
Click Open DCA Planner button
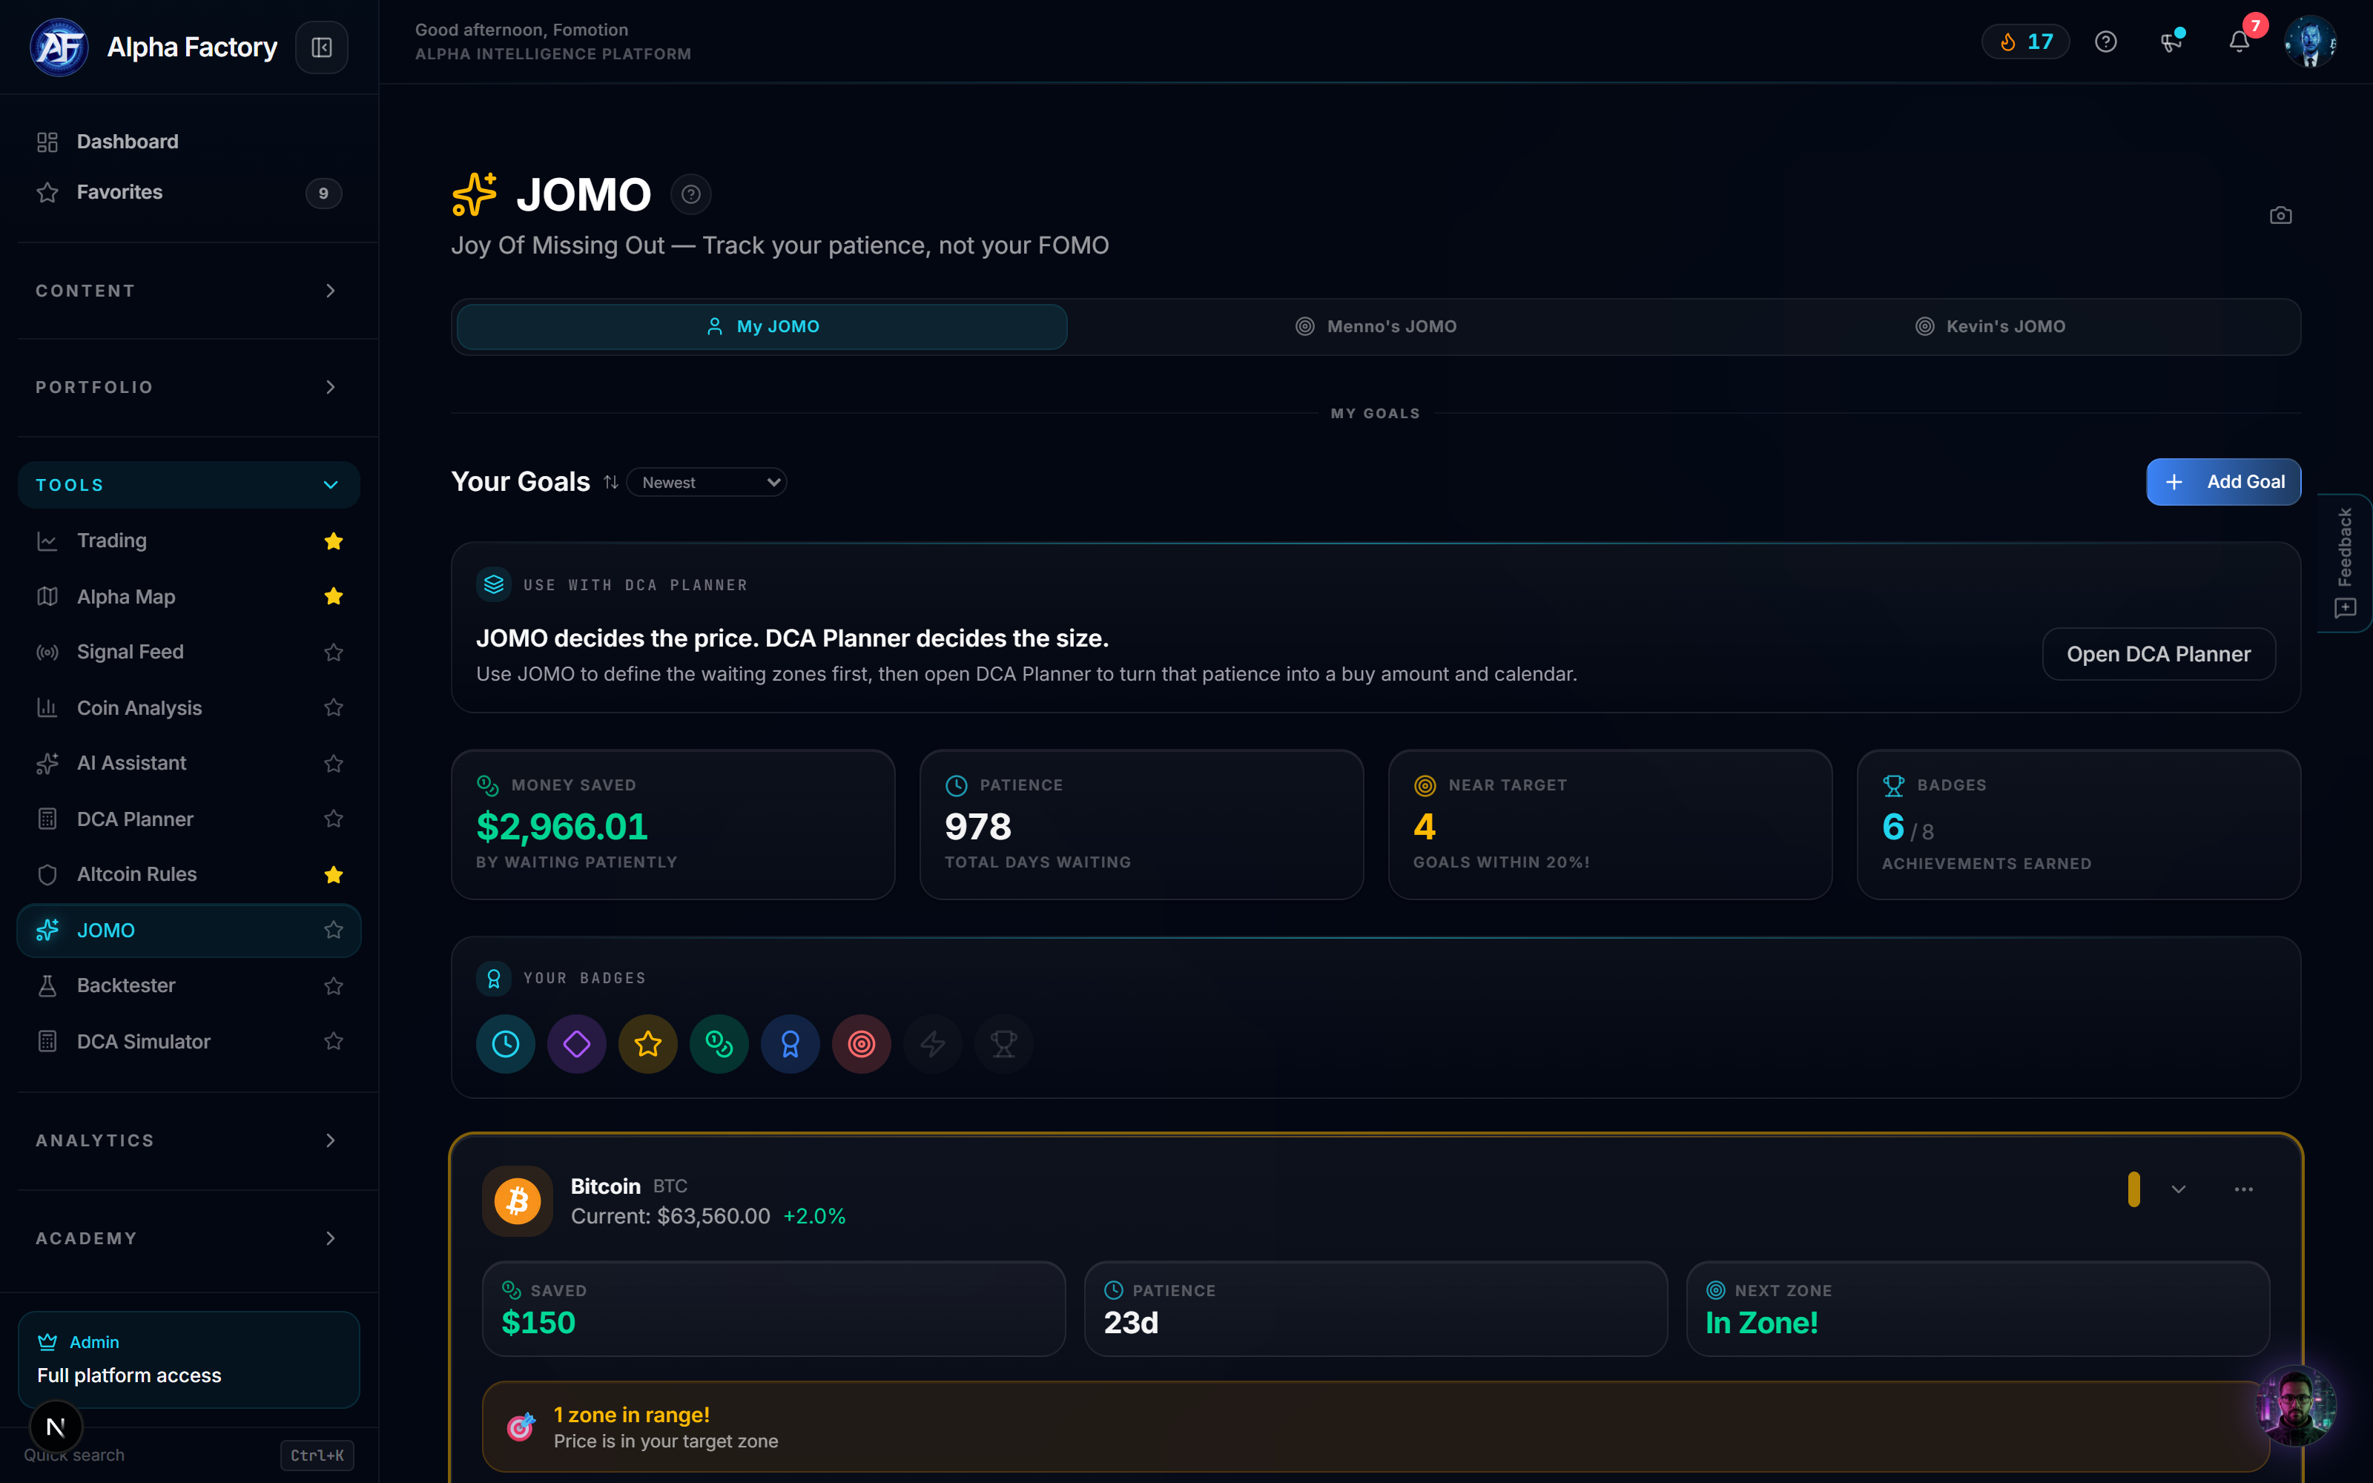[2158, 654]
